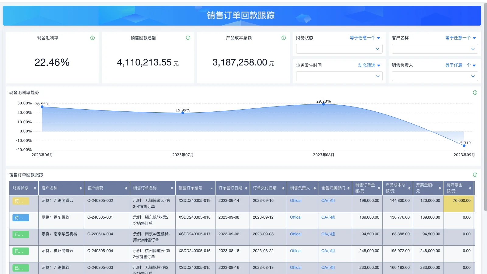This screenshot has width=487, height=274.
Task: Sort the table by 待开票金额 column
Action: pyautogui.click(x=470, y=188)
